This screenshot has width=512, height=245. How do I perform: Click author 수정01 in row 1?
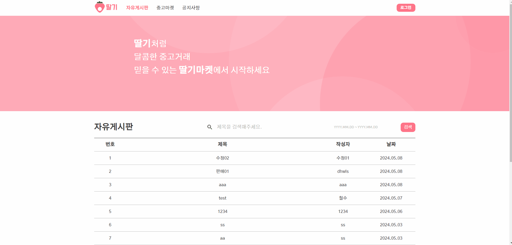(x=343, y=158)
